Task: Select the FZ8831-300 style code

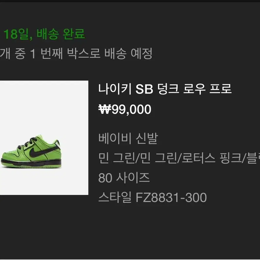Action: (171, 197)
